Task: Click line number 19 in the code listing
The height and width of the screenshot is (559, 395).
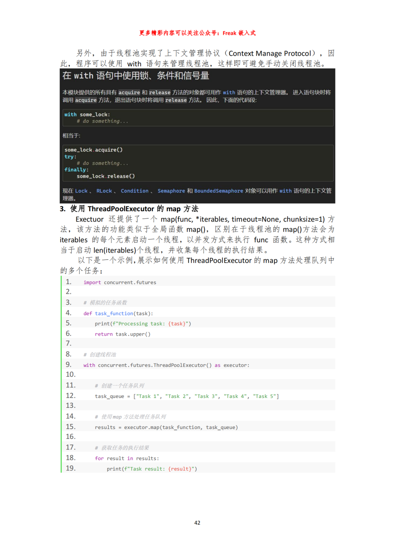Action: click(71, 468)
